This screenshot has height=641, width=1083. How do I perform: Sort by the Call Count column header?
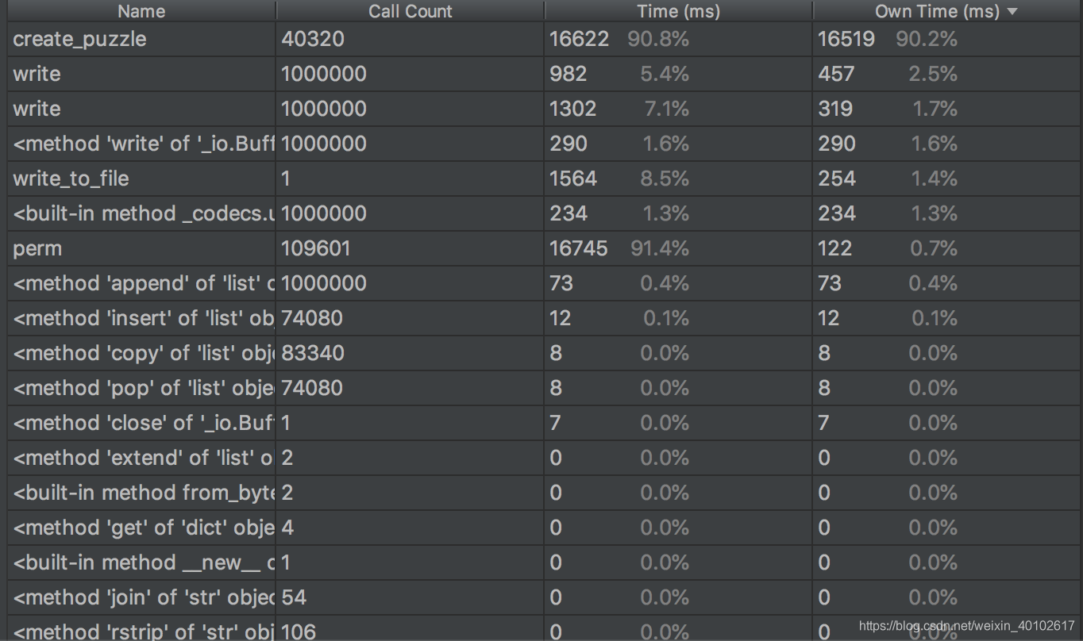(410, 11)
